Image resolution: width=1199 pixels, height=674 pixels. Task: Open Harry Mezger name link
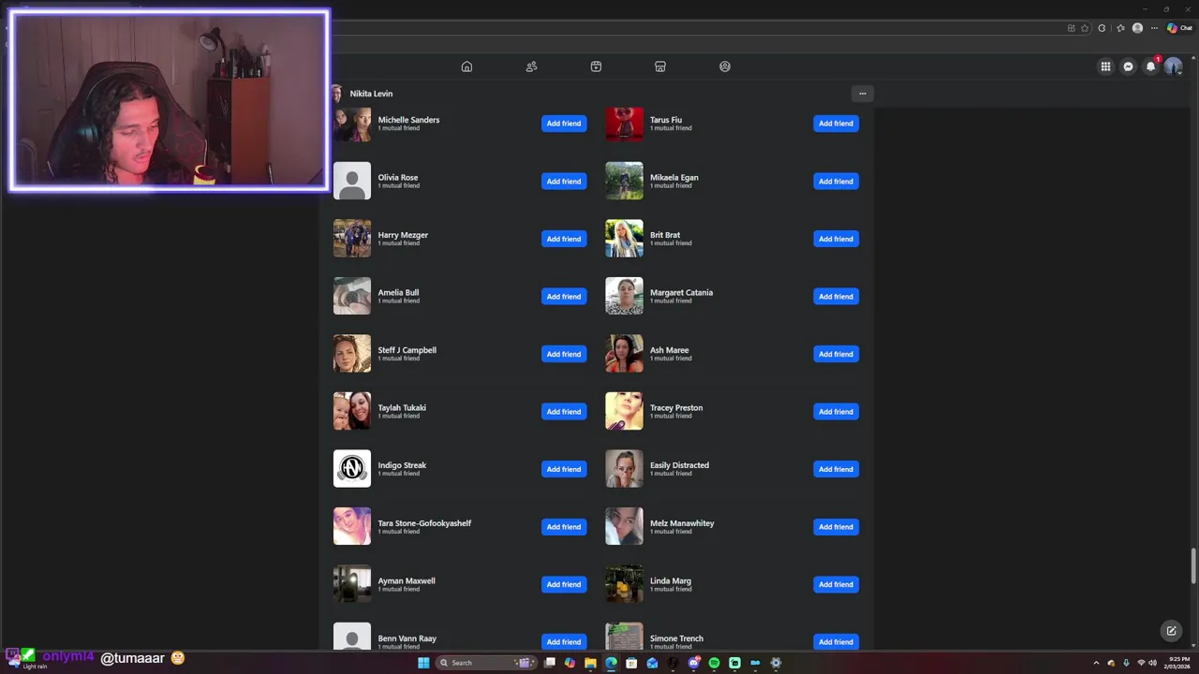pyautogui.click(x=403, y=235)
